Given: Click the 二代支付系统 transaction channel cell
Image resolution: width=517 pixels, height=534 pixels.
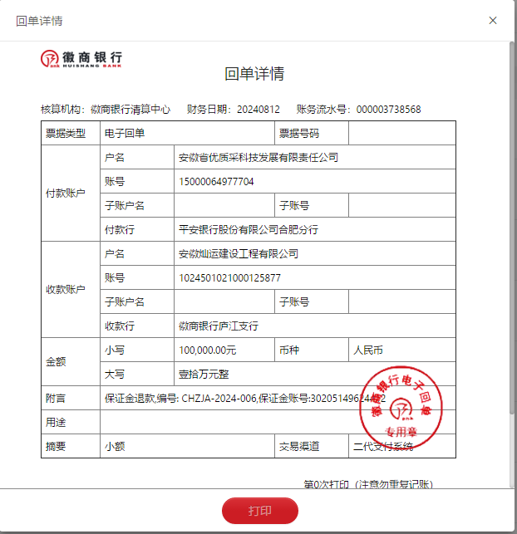Looking at the screenshot, I should tap(383, 446).
